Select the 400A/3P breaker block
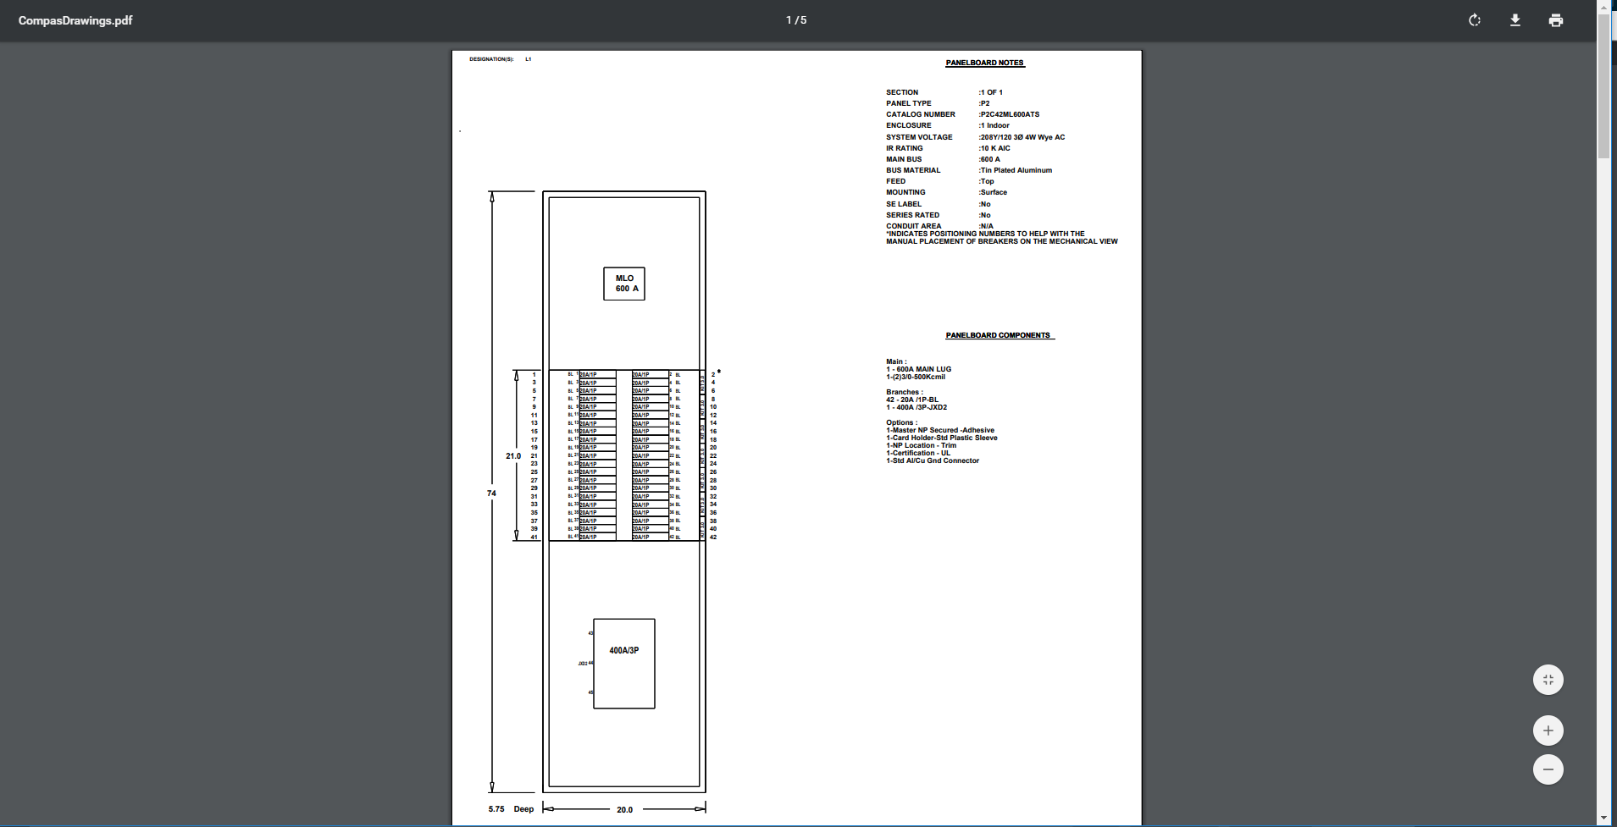 (624, 663)
